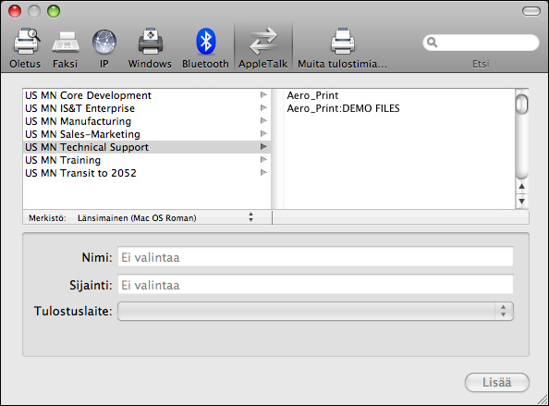The image size is (549, 406).
Task: Expand arrow beside US MN Transit to 2052
Action: coord(263,173)
